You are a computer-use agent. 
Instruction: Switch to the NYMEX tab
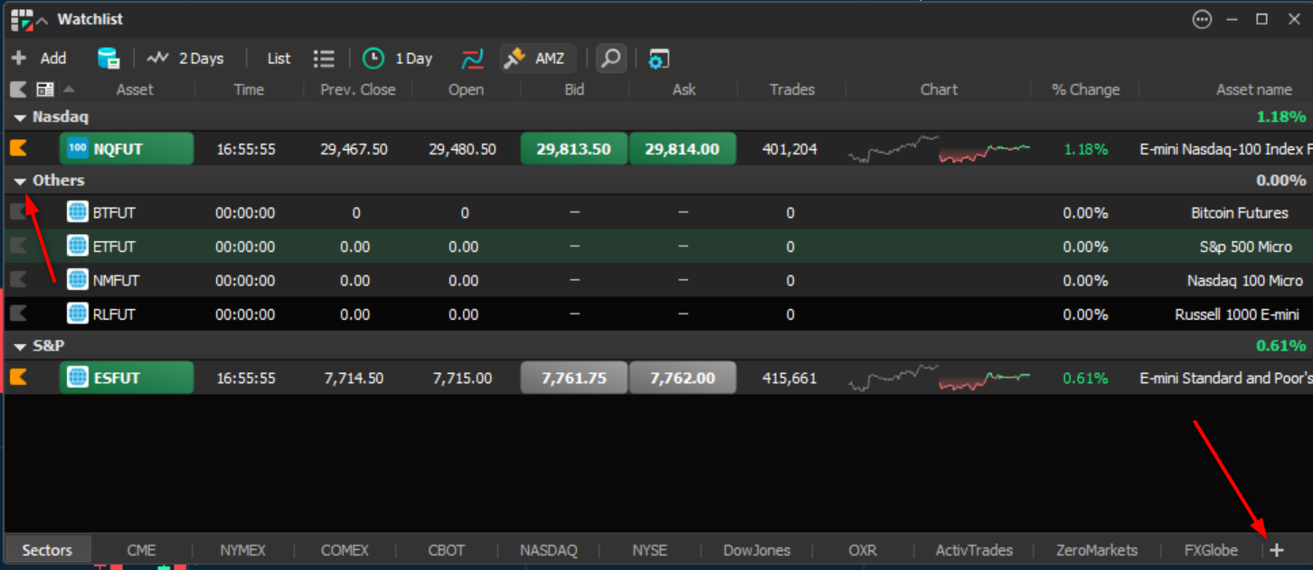pyautogui.click(x=243, y=549)
